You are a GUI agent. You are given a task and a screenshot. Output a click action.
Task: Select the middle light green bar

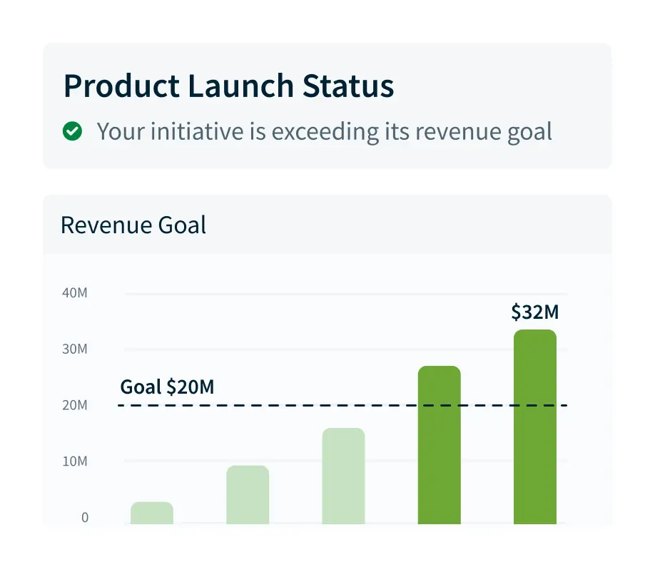344,474
